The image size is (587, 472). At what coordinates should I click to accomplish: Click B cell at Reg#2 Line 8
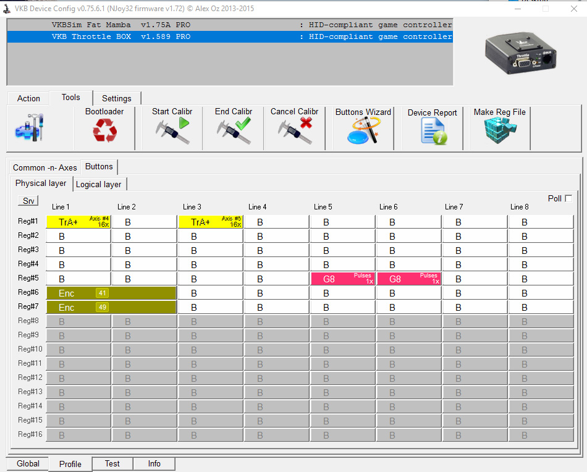(541, 236)
